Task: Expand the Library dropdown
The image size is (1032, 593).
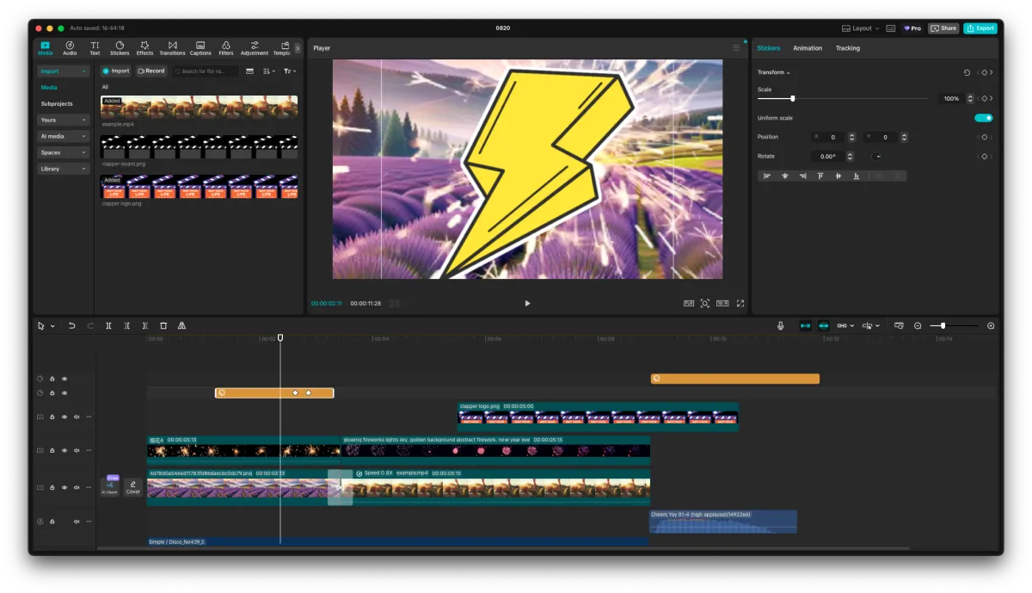Action: 64,169
